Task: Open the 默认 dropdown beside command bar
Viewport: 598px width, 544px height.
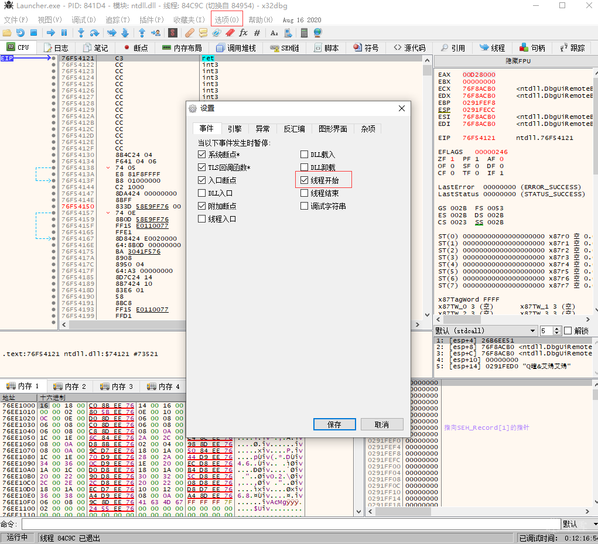Action: tap(578, 524)
